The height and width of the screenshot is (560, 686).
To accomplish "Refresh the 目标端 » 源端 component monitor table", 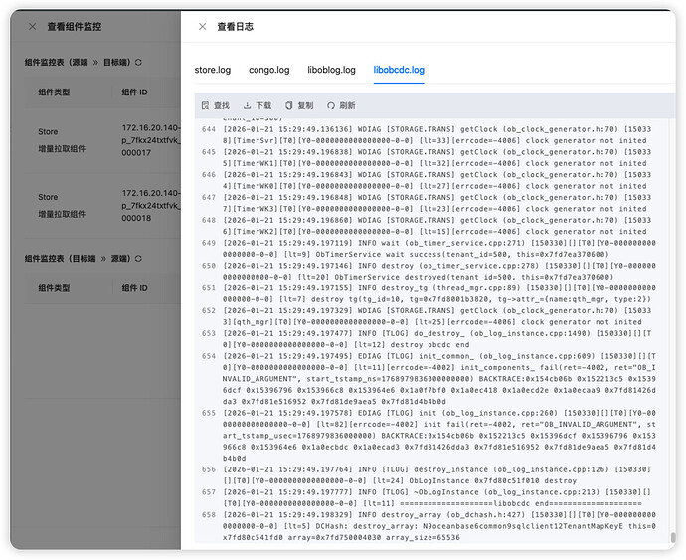I will click(138, 259).
